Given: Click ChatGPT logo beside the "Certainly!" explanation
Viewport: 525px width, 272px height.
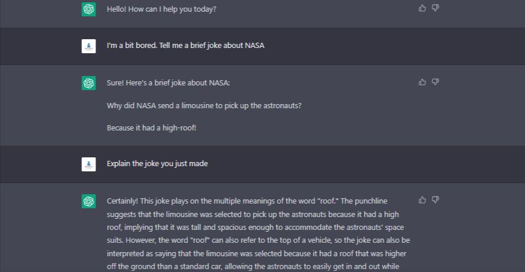Looking at the screenshot, I should click(x=88, y=201).
